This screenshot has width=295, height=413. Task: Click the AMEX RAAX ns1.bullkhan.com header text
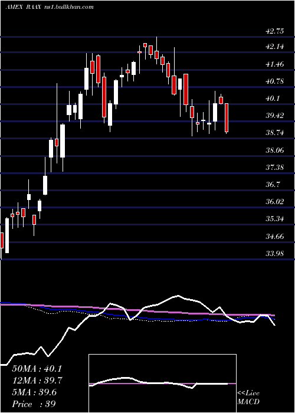tap(49, 7)
